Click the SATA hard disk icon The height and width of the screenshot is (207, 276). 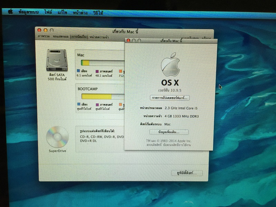pyautogui.click(x=57, y=60)
